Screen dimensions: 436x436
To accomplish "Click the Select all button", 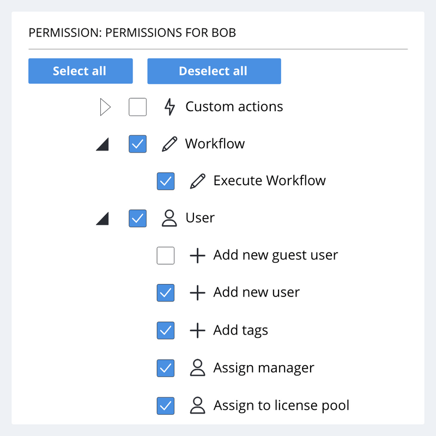I will [80, 71].
